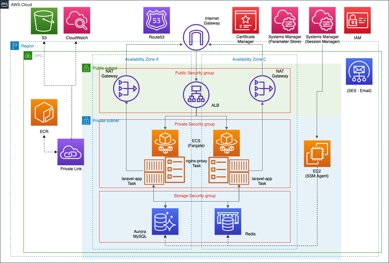
Task: Click the laravel-app container icon in Zone A
Action: click(154, 172)
